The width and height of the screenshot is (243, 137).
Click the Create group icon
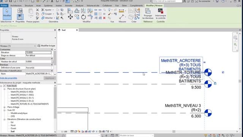(x=137, y=11)
